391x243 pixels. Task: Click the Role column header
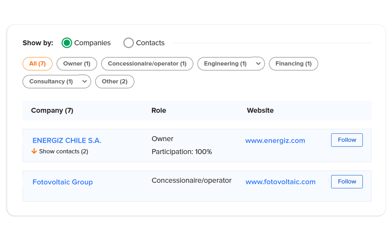click(x=159, y=110)
